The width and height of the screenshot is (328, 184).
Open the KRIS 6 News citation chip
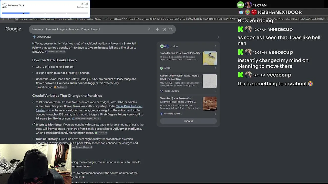86,119
